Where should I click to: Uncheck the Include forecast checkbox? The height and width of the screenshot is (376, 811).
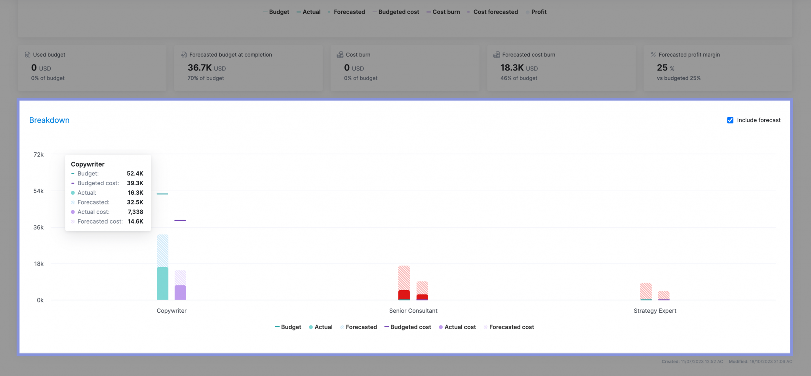click(x=730, y=120)
